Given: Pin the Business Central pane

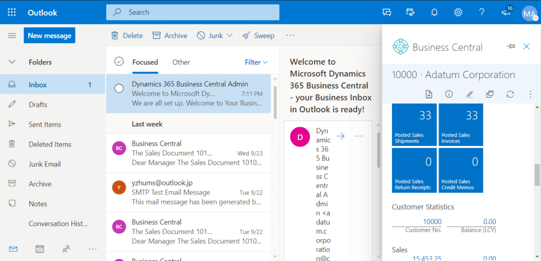Looking at the screenshot, I should (510, 46).
